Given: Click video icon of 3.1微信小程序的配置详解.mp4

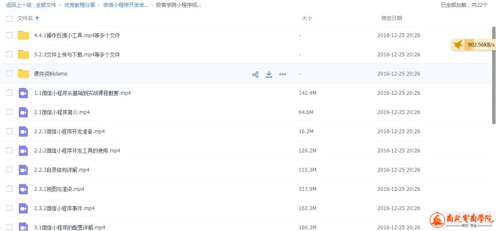Looking at the screenshot, I should 24,227.
